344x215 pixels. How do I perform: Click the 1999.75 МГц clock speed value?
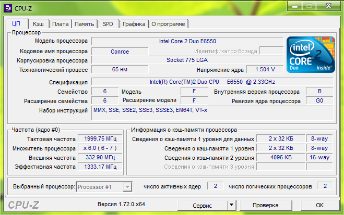click(100, 138)
